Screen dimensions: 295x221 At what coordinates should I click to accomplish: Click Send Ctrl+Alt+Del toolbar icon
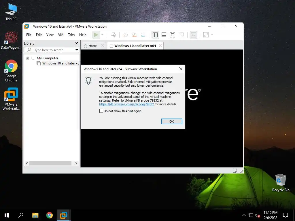pyautogui.click(x=113, y=35)
